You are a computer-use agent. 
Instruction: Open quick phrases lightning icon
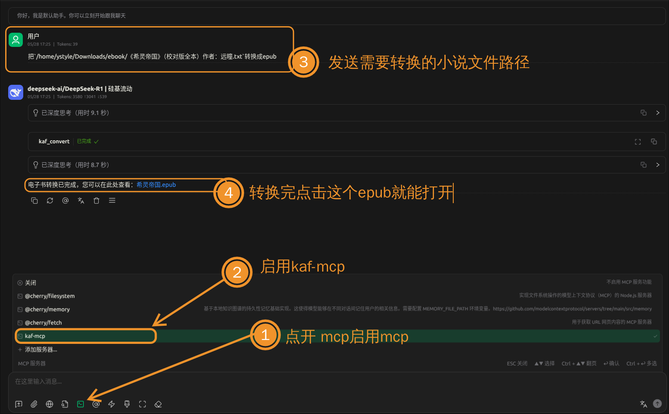click(111, 404)
